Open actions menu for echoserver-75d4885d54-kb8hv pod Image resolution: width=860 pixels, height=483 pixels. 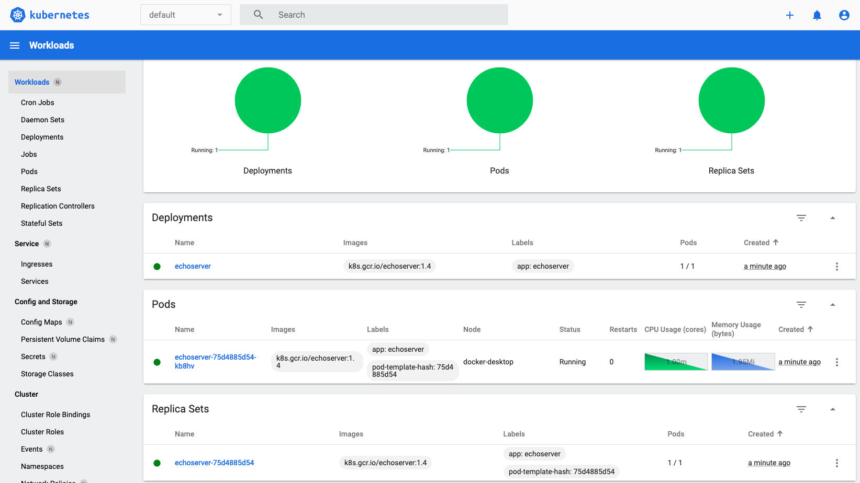click(x=837, y=362)
